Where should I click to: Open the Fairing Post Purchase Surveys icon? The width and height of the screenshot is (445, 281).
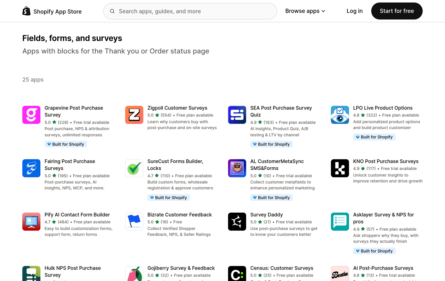coord(31,168)
